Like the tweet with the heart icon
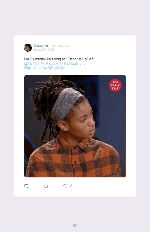 pyautogui.click(x=65, y=186)
